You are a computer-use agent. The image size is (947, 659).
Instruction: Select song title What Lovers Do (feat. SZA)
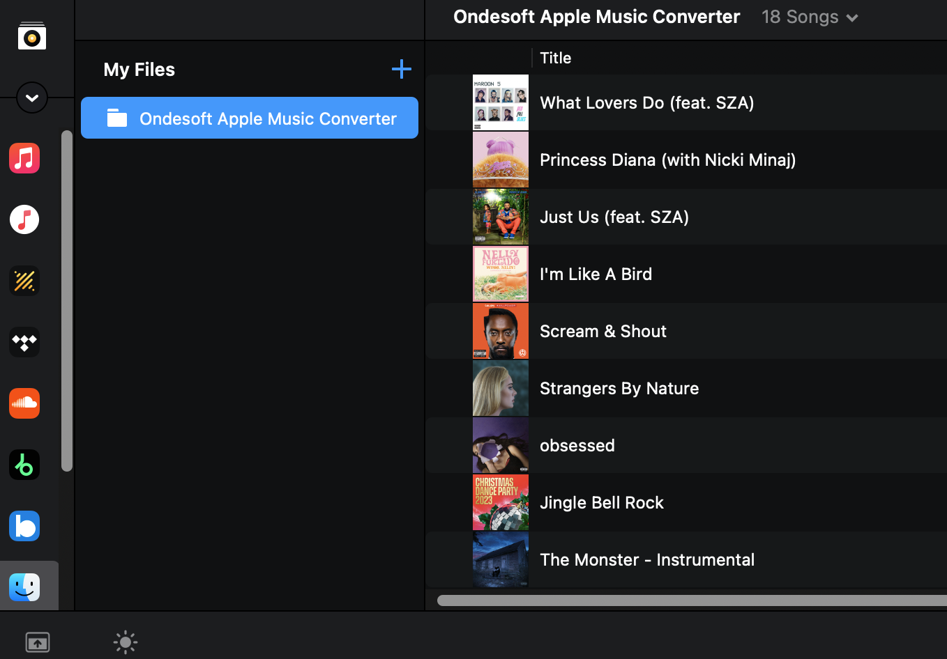(x=647, y=103)
